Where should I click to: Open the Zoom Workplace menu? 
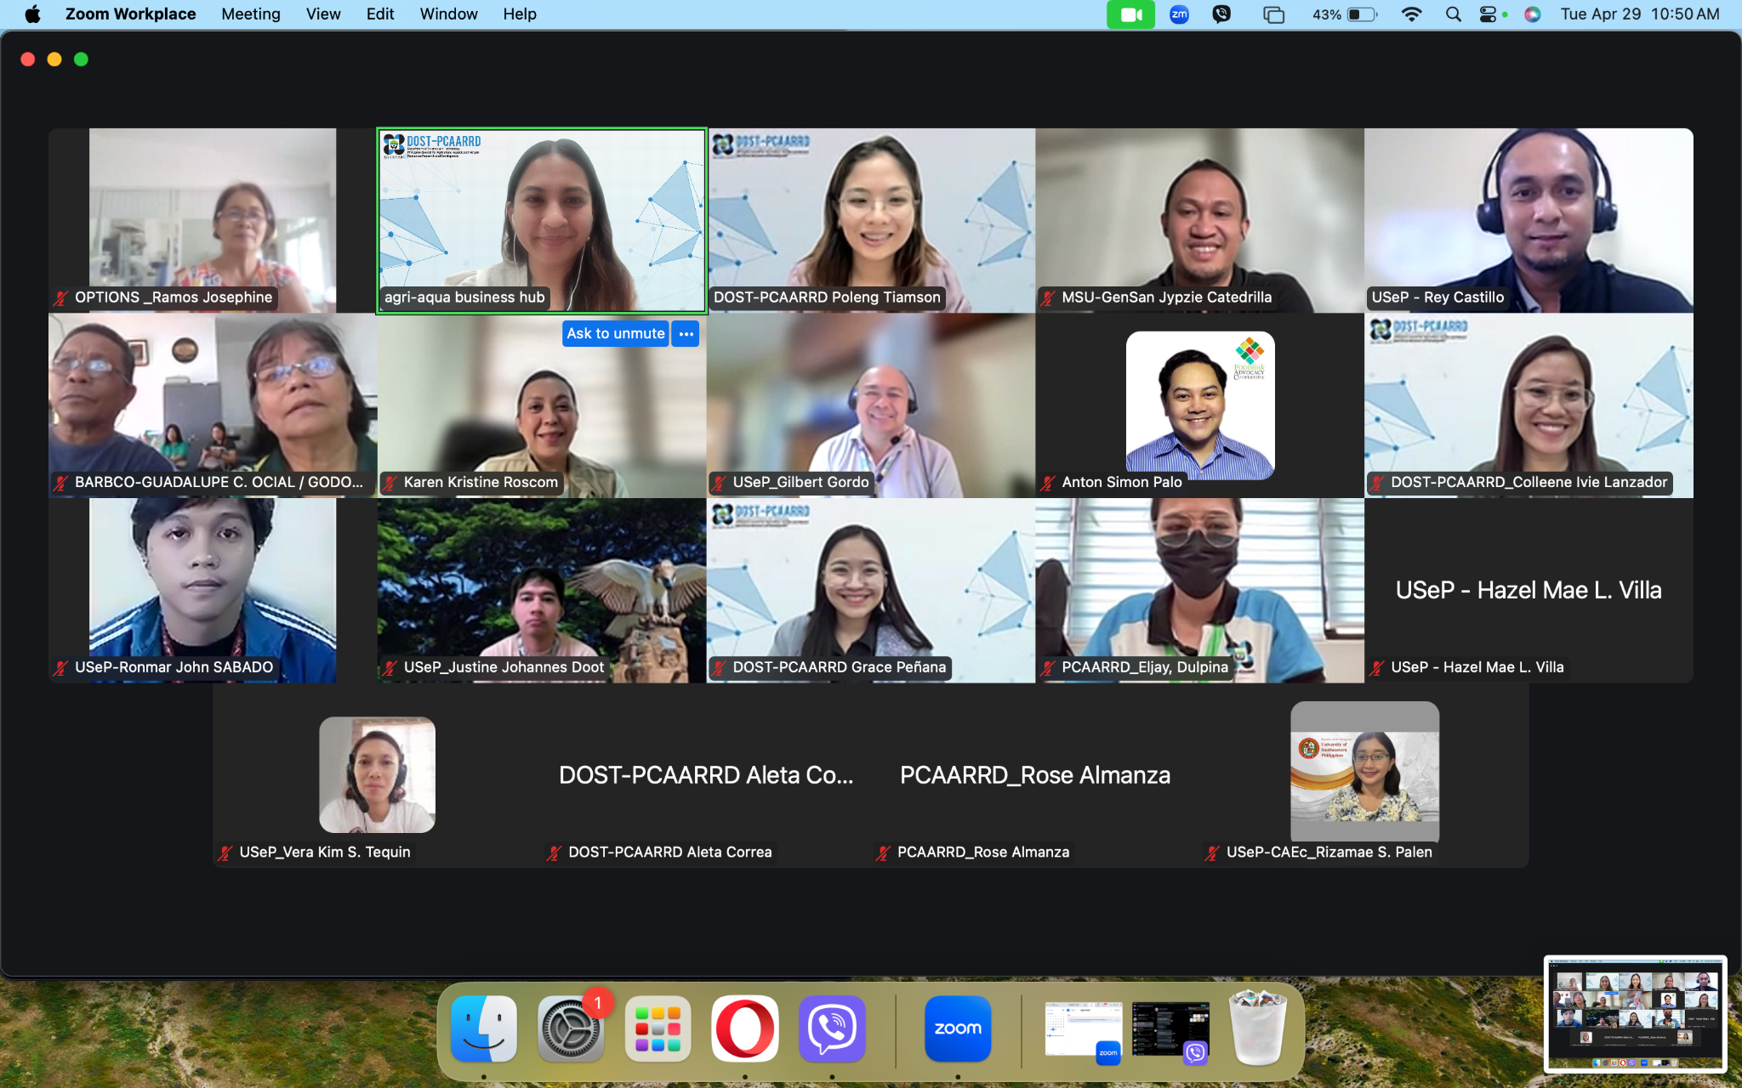[130, 14]
